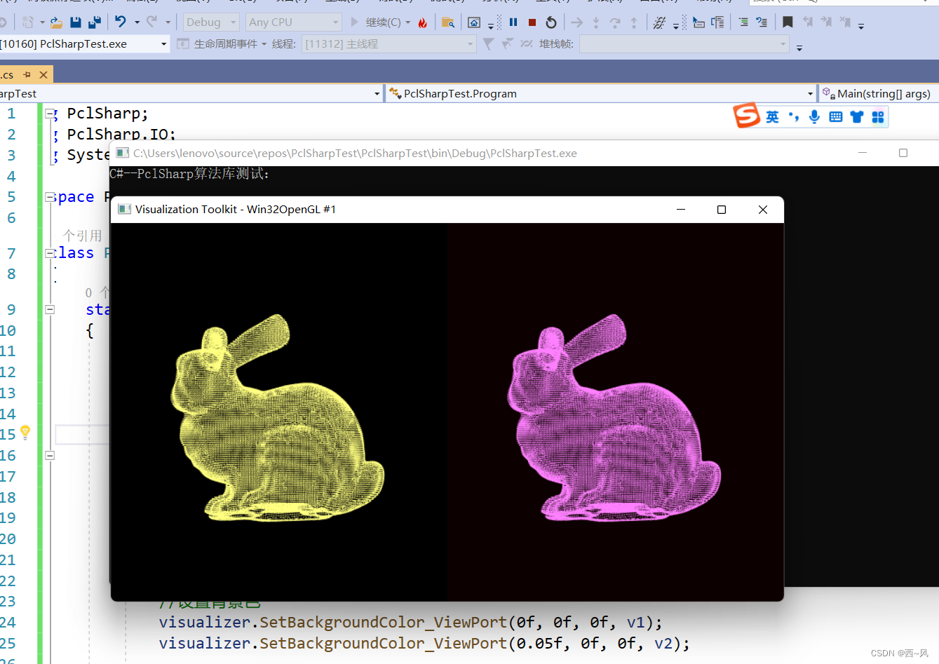Screen dimensions: 939x664
Task: Open a file with the folder icon
Action: tap(56, 22)
